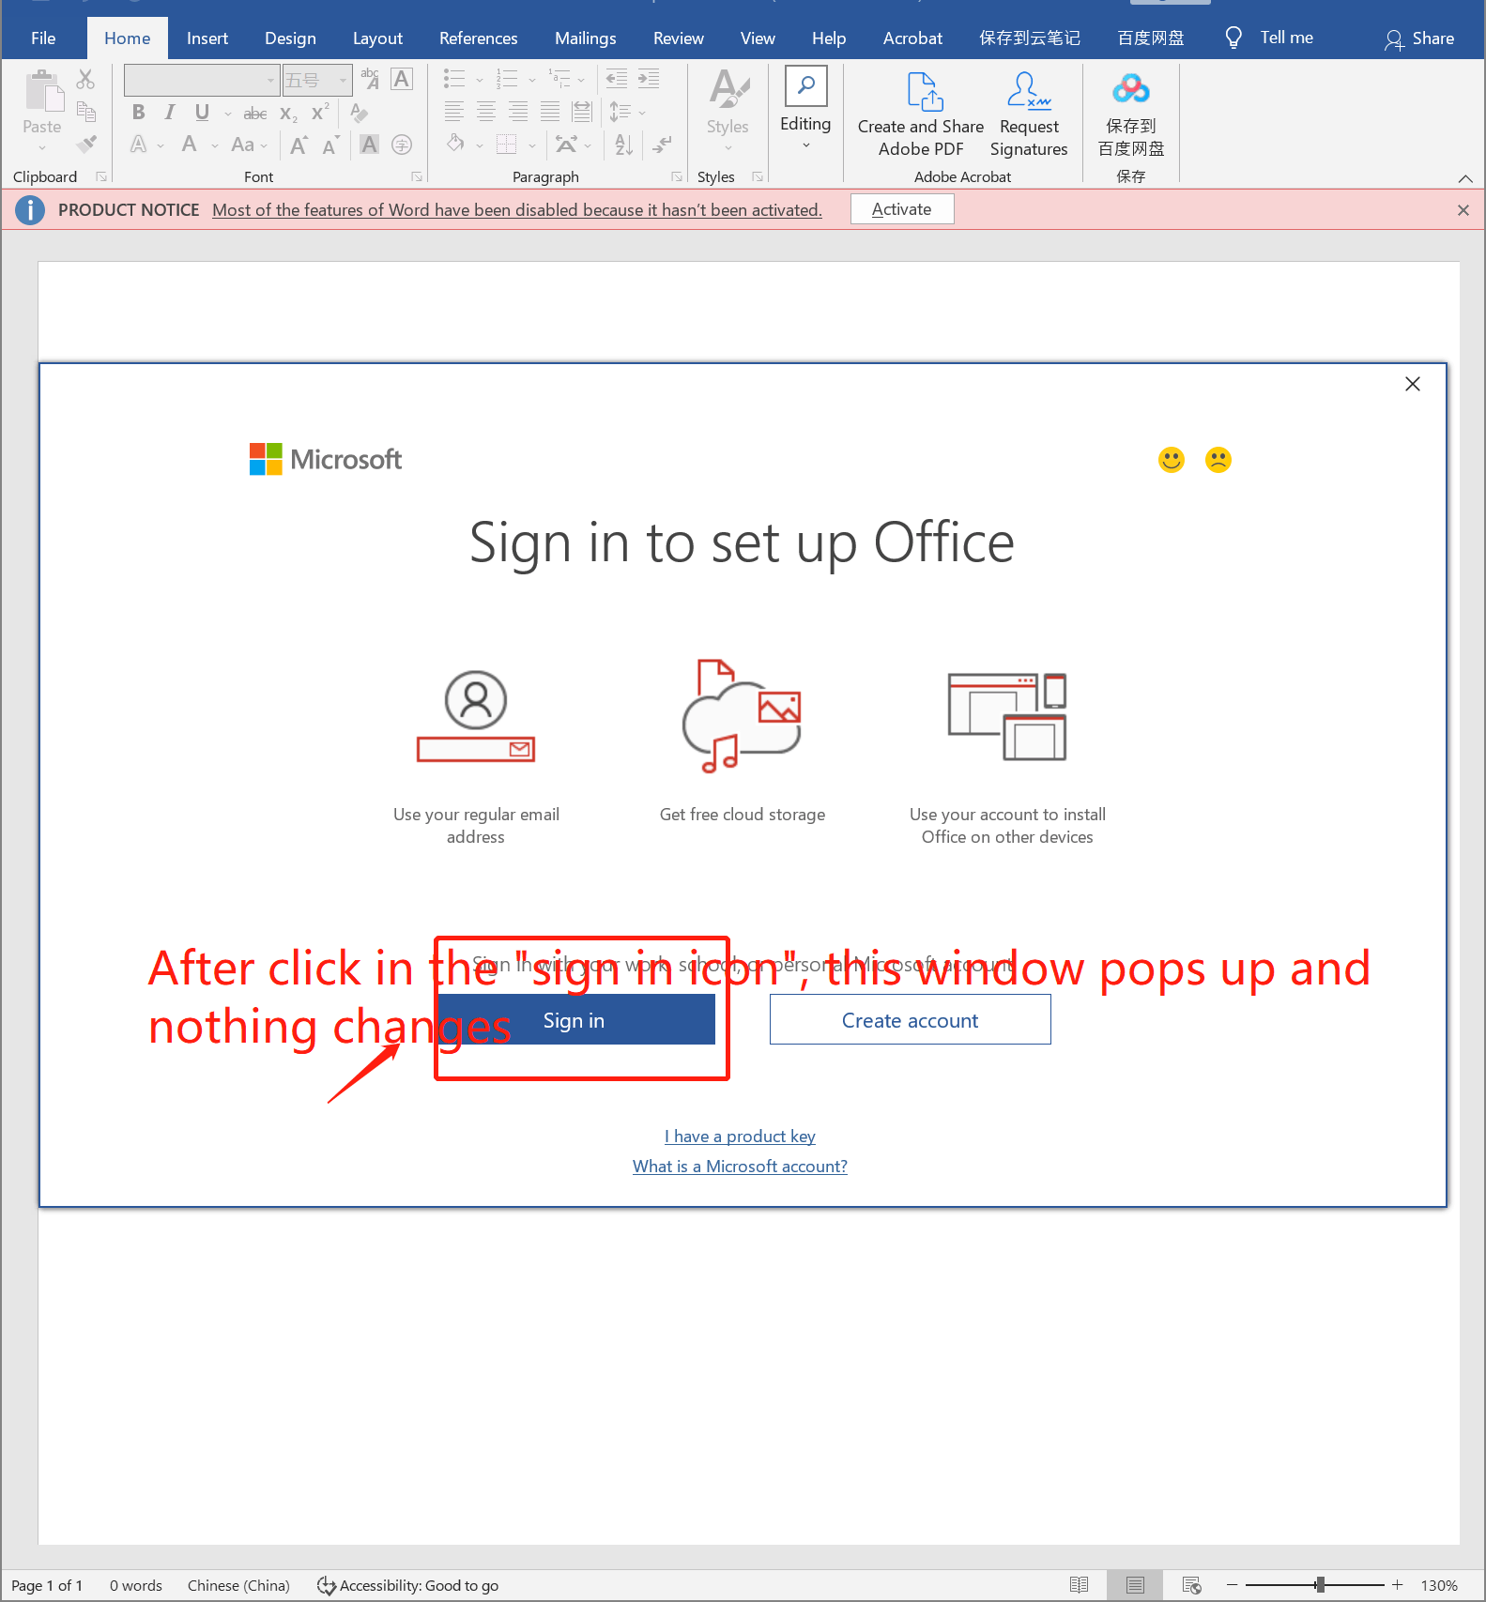Click the Create account button
This screenshot has width=1486, height=1602.
click(x=911, y=1020)
